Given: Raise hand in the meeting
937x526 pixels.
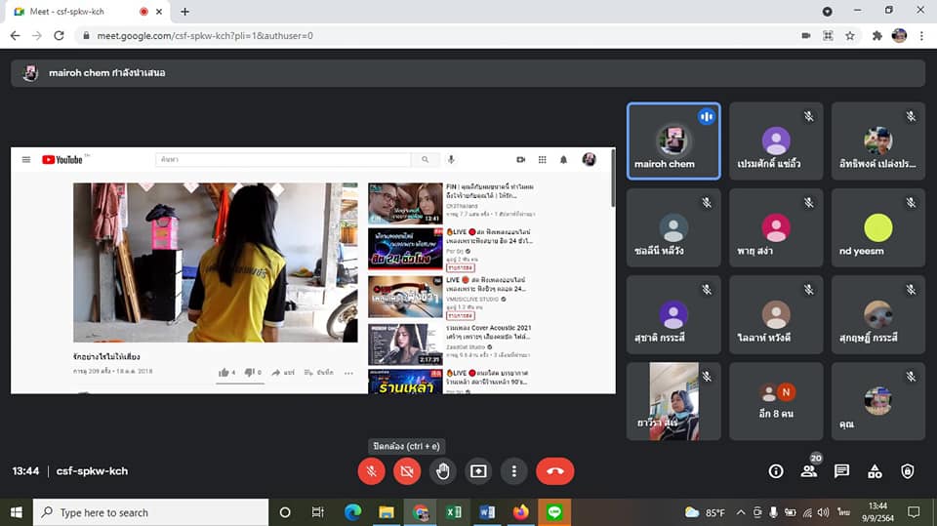Looking at the screenshot, I should click(443, 471).
